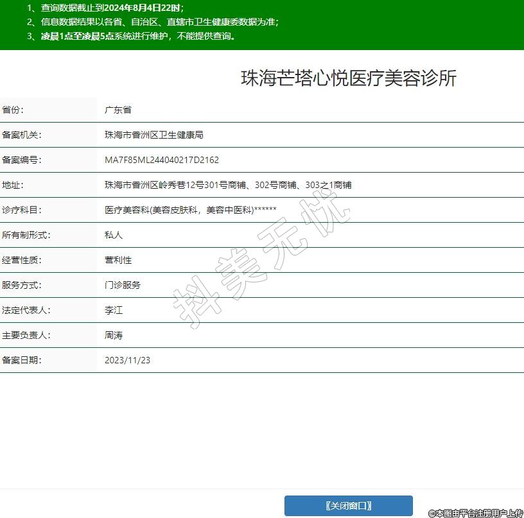
Task: Click the business nature value 营利性
Action: tap(118, 260)
